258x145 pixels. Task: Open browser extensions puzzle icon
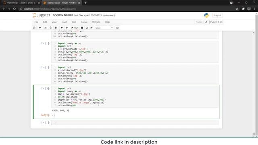tap(243, 9)
